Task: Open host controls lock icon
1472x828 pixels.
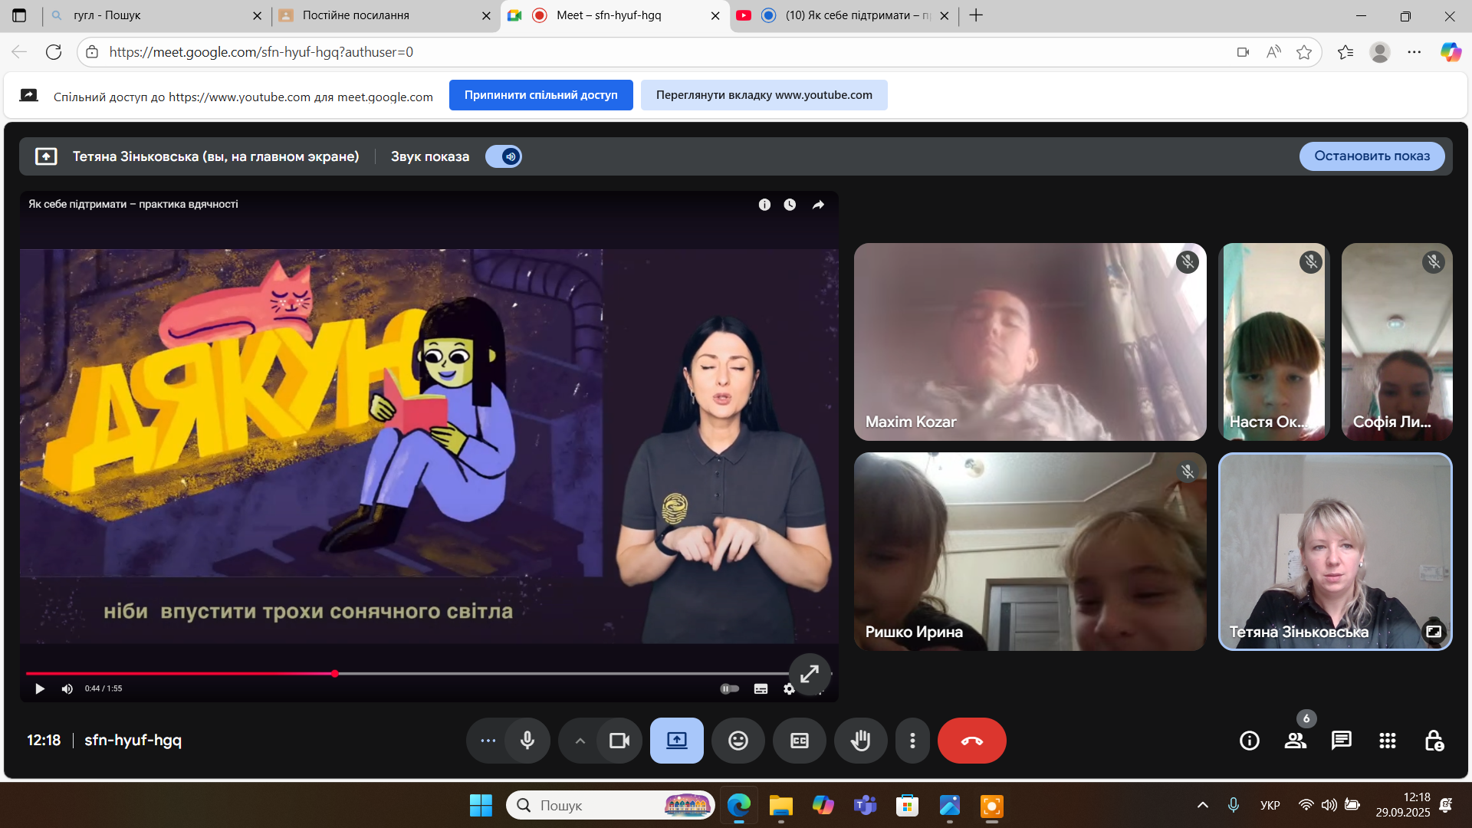Action: 1434,741
